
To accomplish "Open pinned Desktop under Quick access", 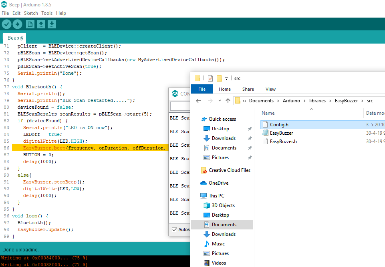I will 220,129.
